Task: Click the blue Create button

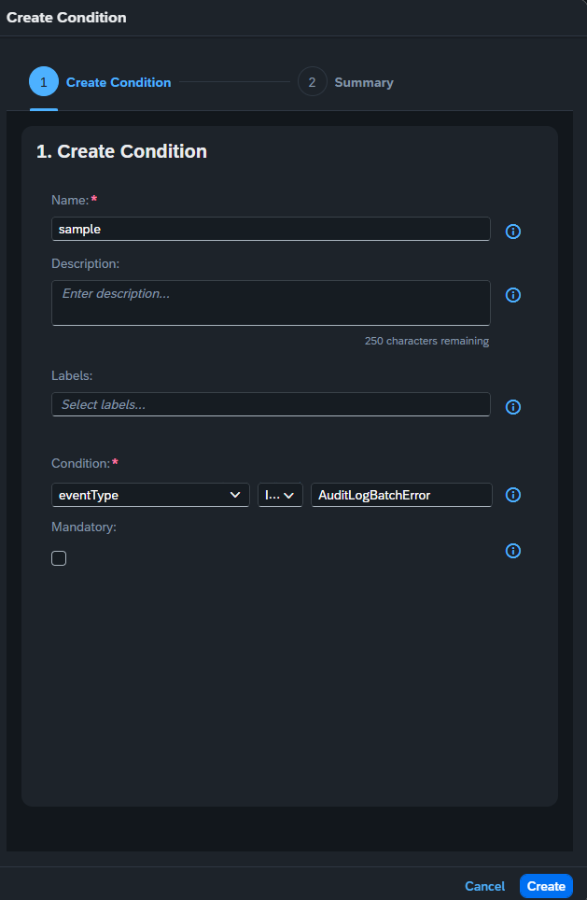Action: click(x=546, y=886)
